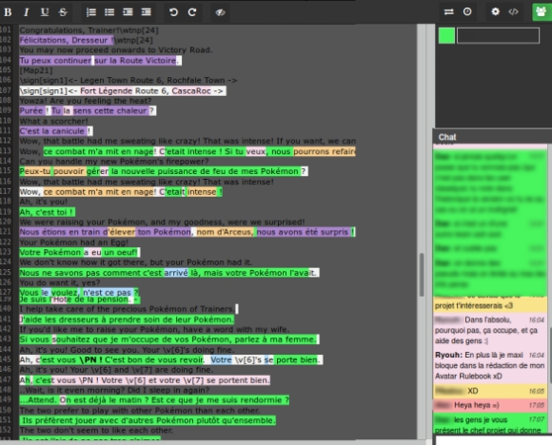Screen dimensions: 552x445
Task: Redo the last undone edit
Action: point(192,12)
